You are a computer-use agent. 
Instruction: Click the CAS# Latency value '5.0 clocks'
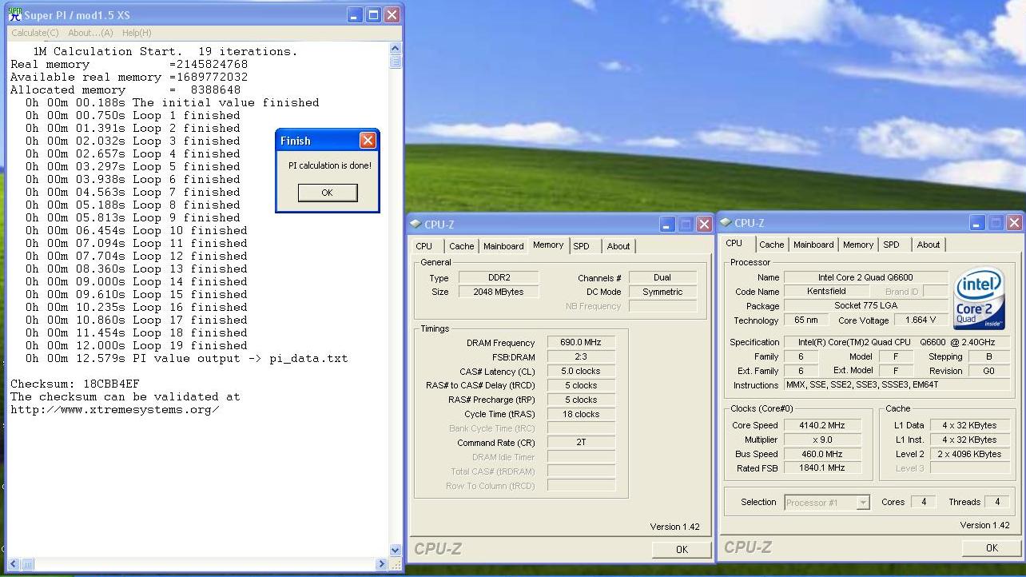tap(581, 371)
